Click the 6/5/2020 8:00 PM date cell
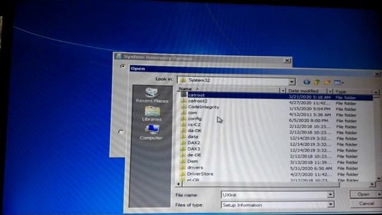Image resolution: width=382 pixels, height=215 pixels. [x=309, y=121]
